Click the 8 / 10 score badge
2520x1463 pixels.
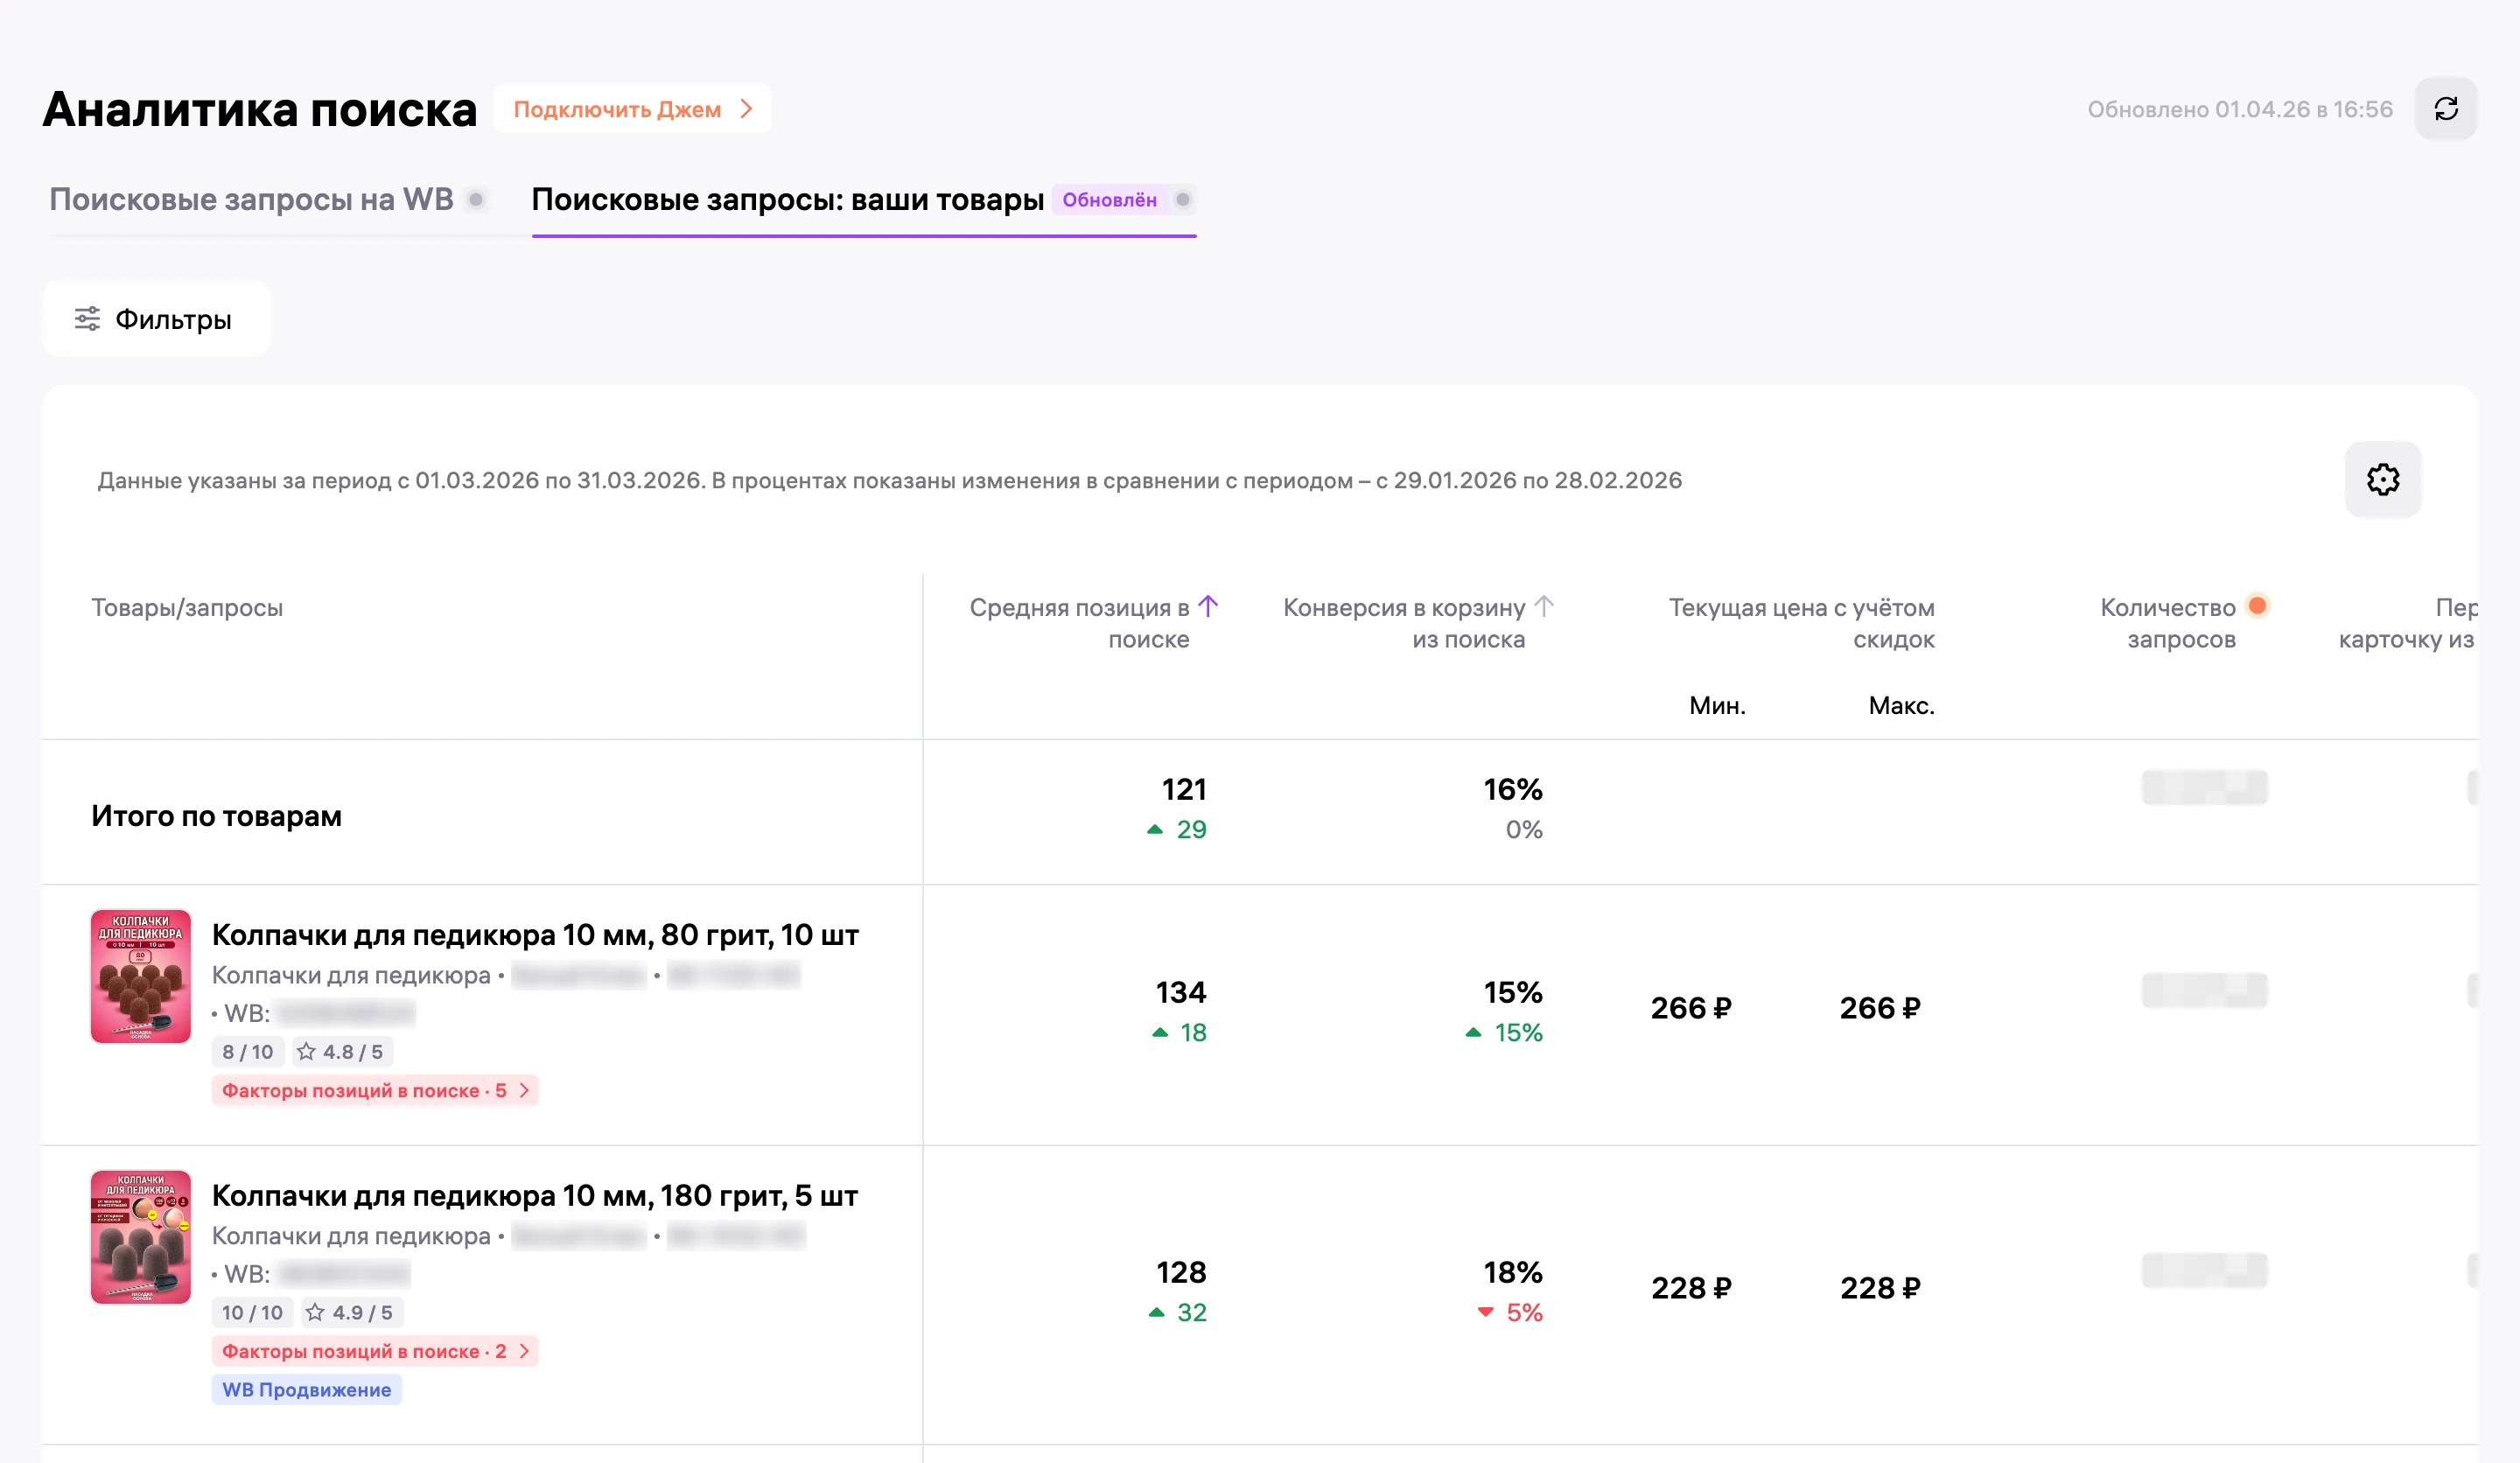[248, 1052]
